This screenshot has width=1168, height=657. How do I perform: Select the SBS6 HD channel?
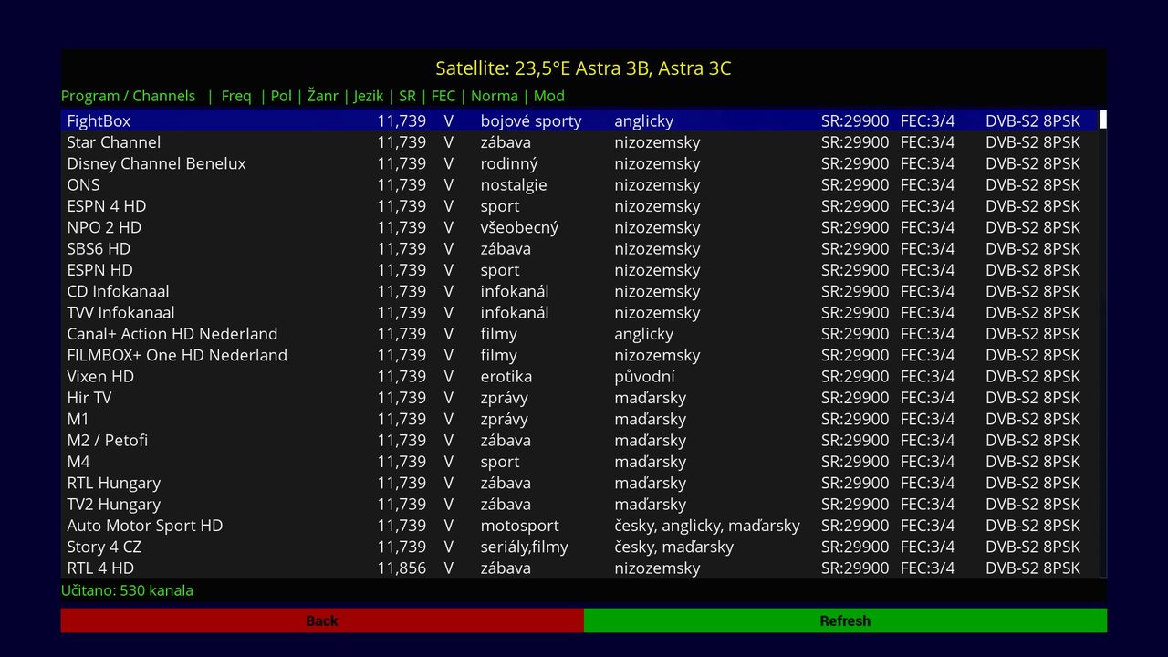click(579, 248)
